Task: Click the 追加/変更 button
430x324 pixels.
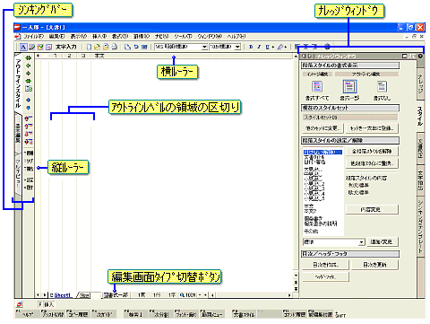Action: pyautogui.click(x=383, y=241)
